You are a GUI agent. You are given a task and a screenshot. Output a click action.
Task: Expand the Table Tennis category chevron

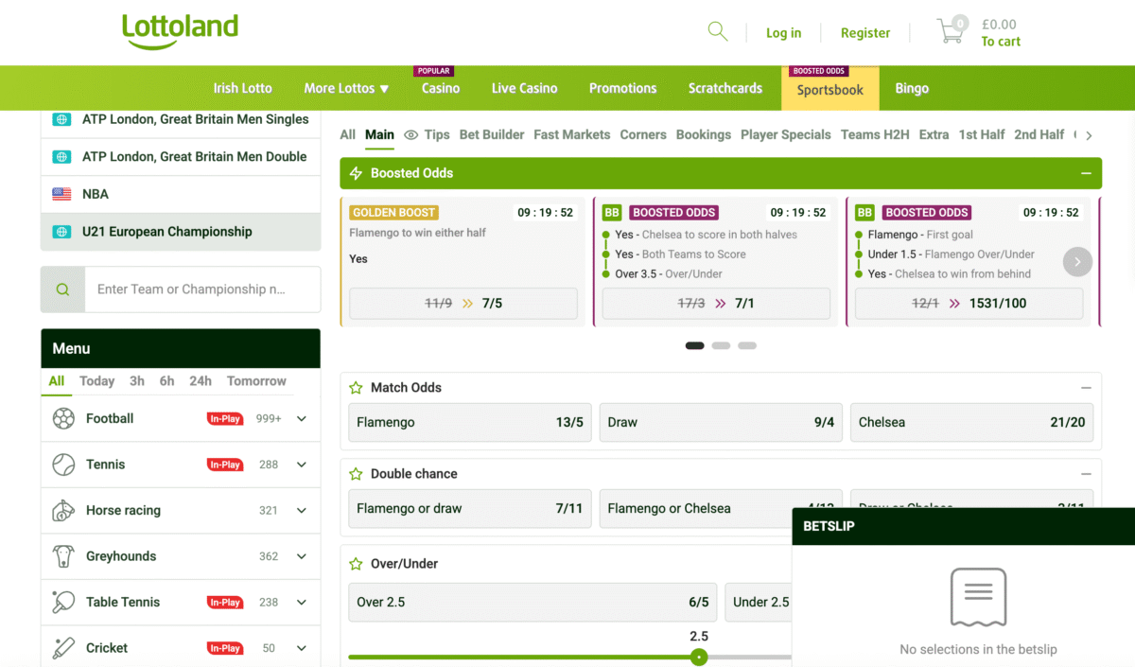click(302, 602)
